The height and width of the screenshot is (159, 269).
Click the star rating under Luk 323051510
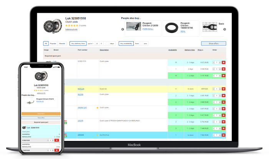point(71,25)
